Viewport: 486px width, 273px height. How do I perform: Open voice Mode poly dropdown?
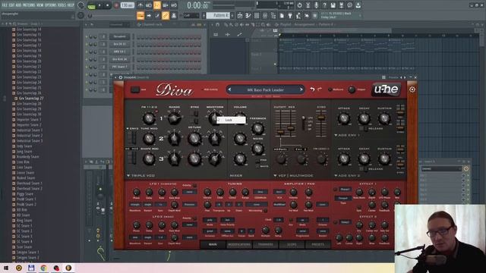(x=210, y=220)
